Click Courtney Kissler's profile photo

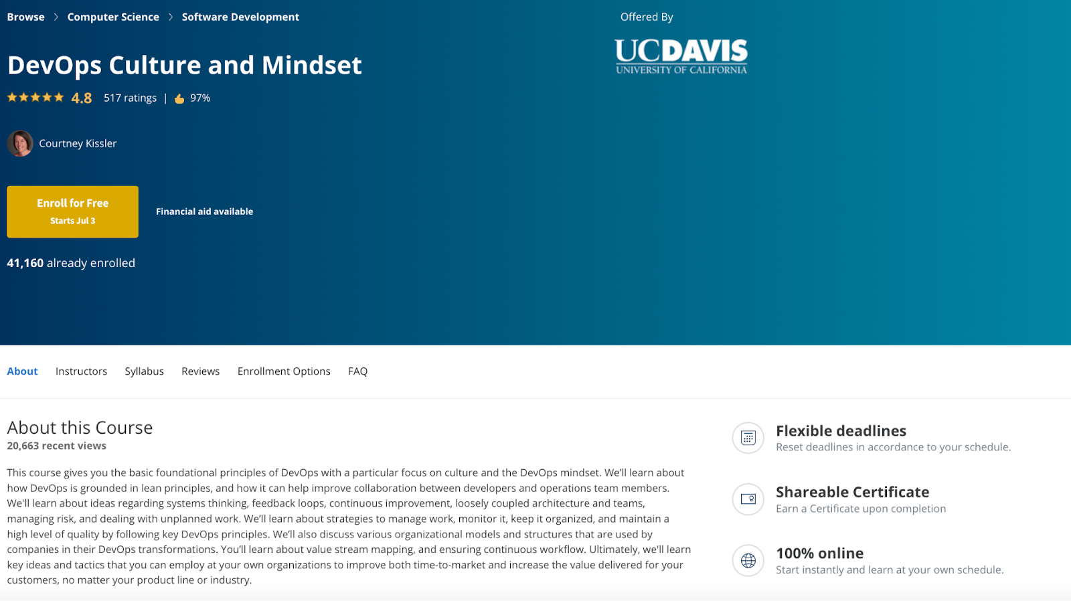[20, 143]
